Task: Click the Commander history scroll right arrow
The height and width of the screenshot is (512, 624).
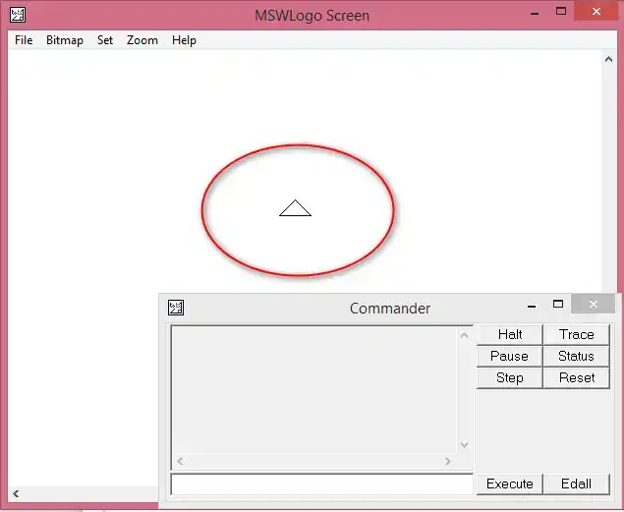Action: coord(448,461)
